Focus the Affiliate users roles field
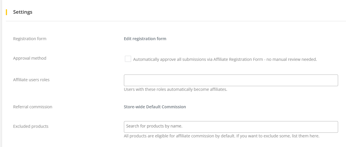Image resolution: width=346 pixels, height=147 pixels. pos(231,80)
